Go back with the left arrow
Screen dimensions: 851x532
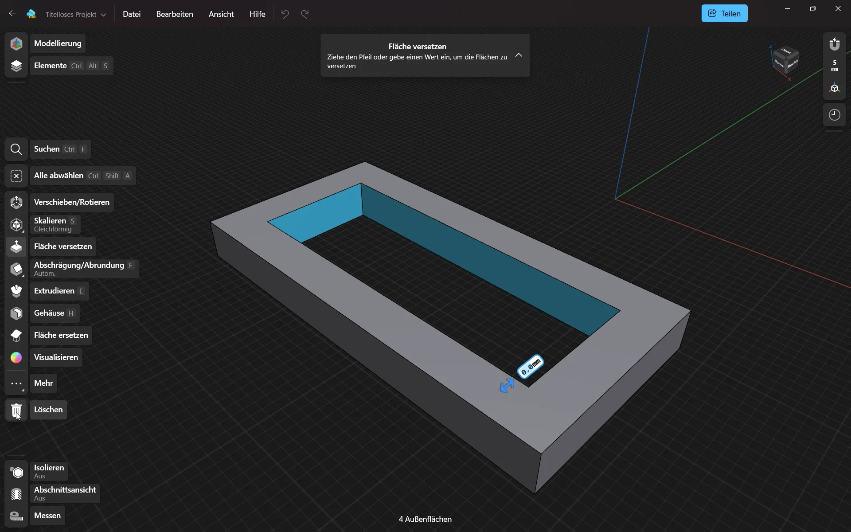pyautogui.click(x=12, y=14)
